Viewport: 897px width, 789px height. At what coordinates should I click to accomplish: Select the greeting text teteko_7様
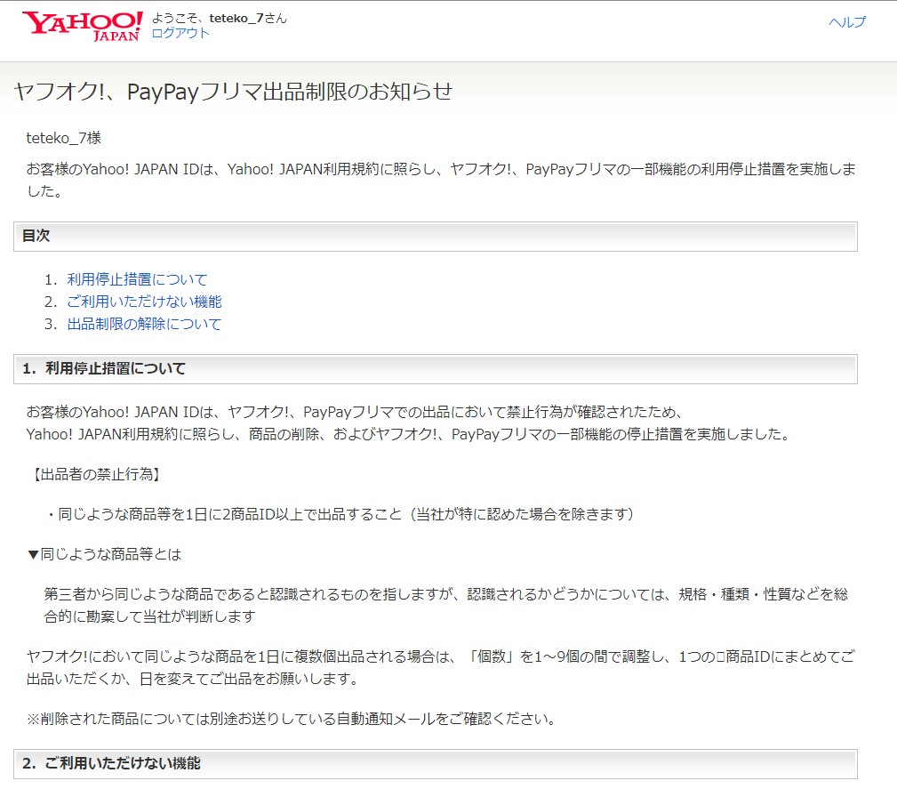pos(63,138)
